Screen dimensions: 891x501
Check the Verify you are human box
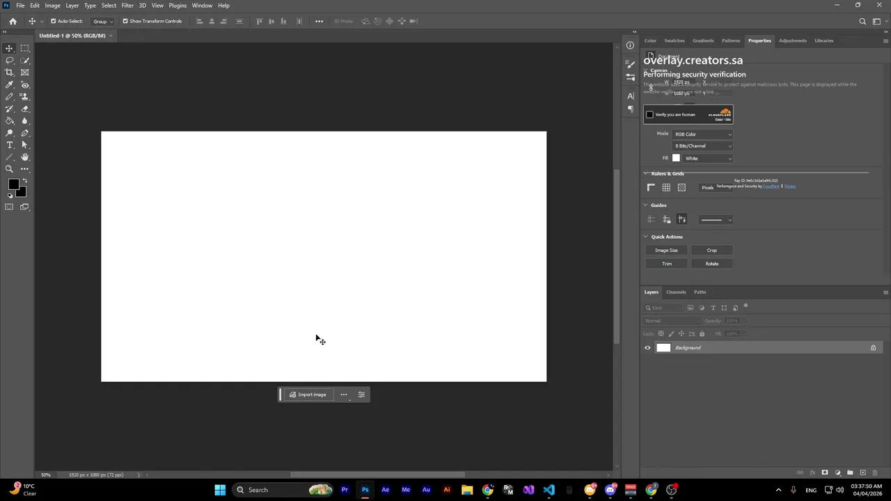coord(649,115)
